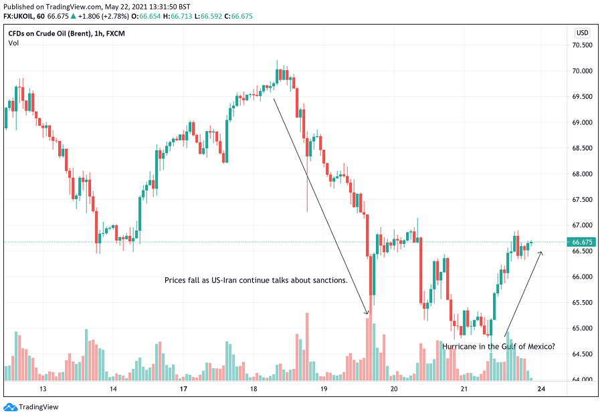Click the arrowhead of the rising hurricane arrow
602x417 pixels.
point(540,253)
